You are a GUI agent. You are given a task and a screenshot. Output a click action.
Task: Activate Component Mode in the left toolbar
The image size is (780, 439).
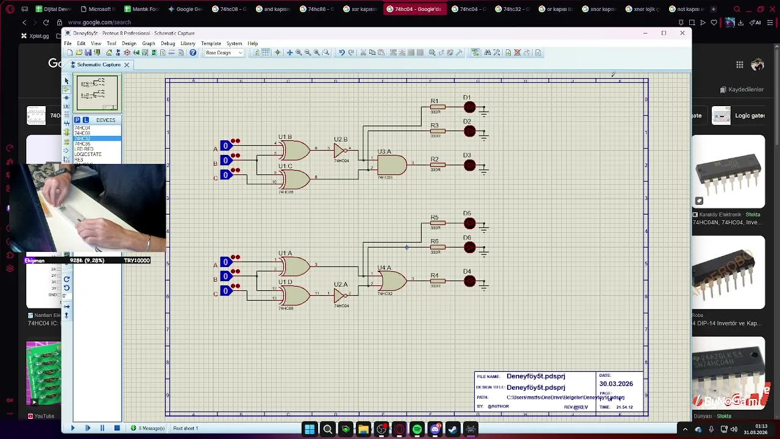click(x=66, y=90)
